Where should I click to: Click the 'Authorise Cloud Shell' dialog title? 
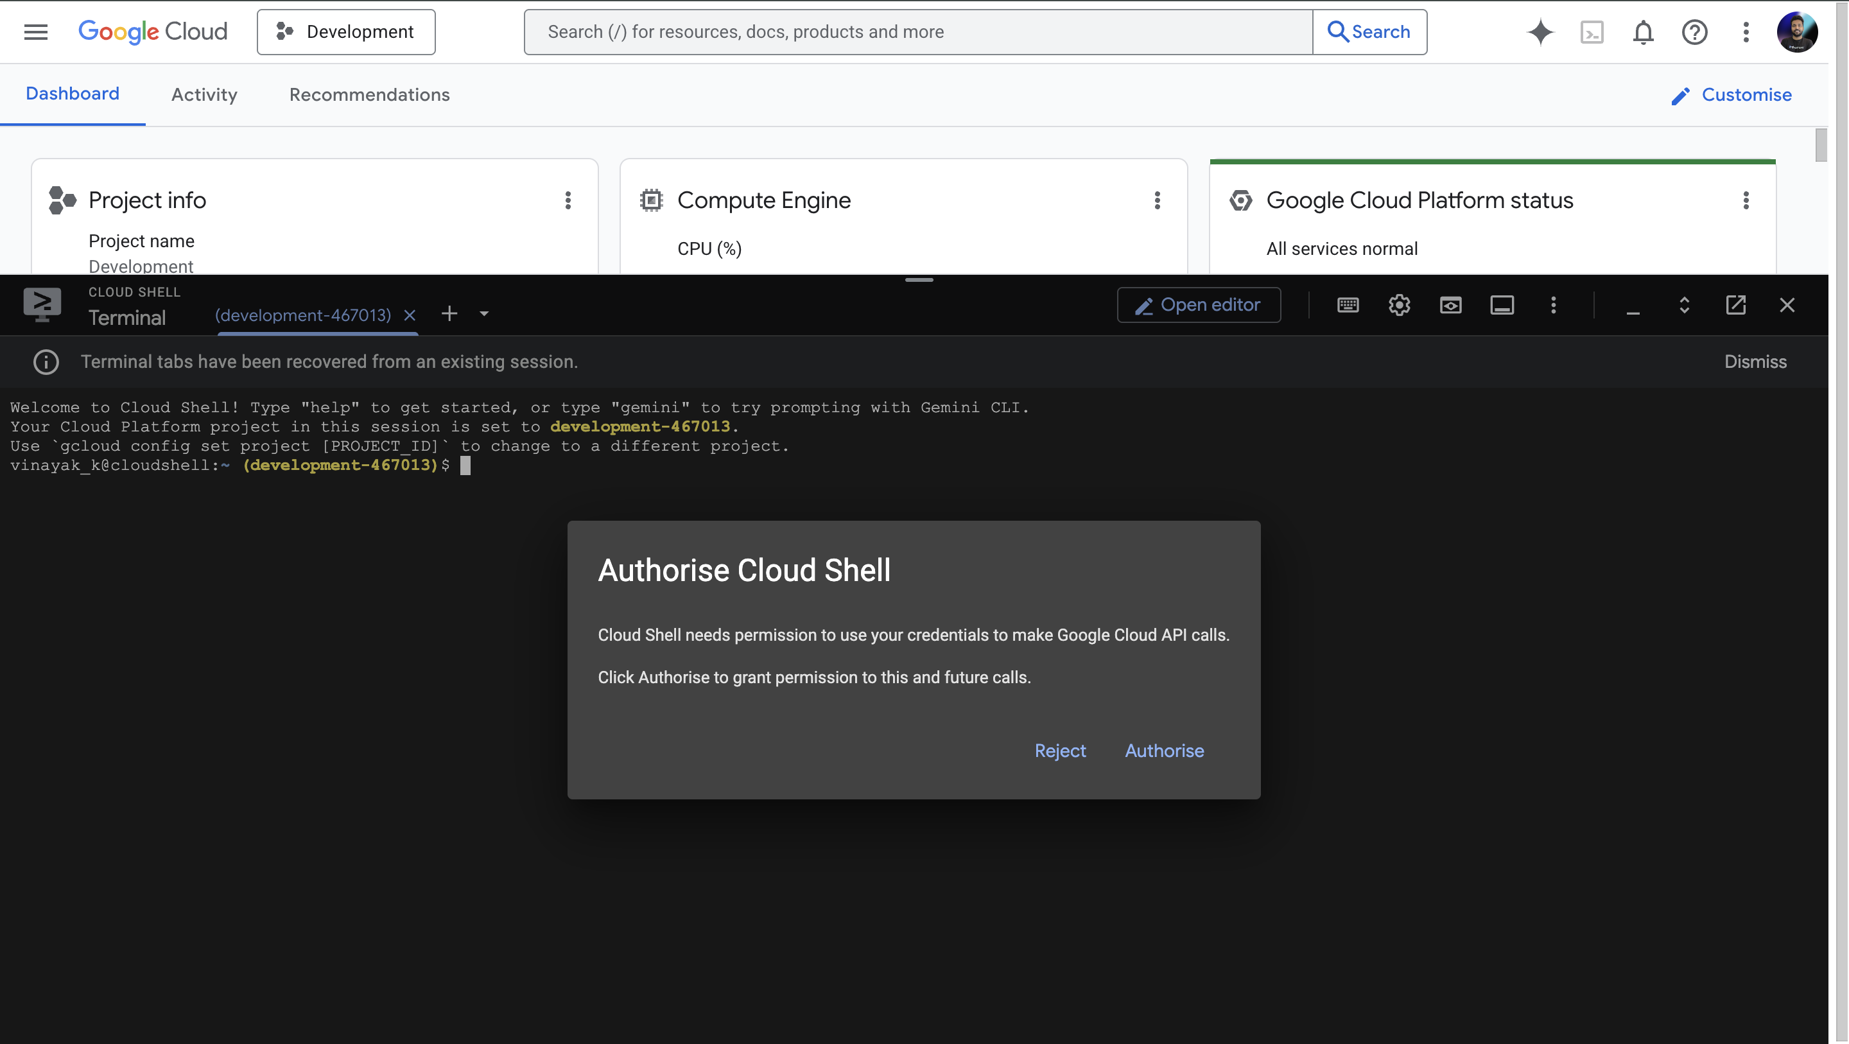(x=744, y=570)
